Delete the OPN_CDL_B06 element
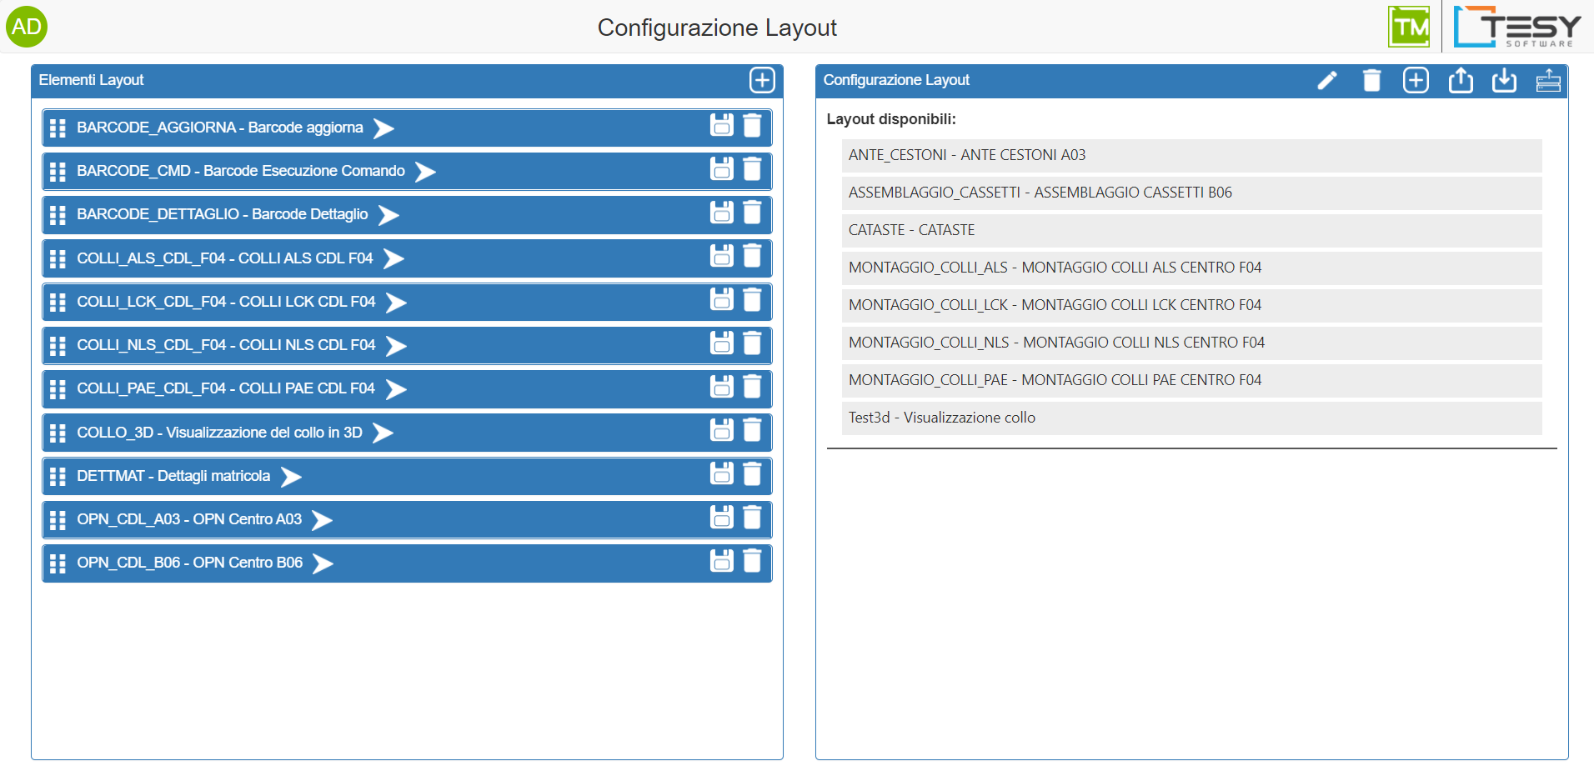This screenshot has width=1594, height=781. click(752, 561)
